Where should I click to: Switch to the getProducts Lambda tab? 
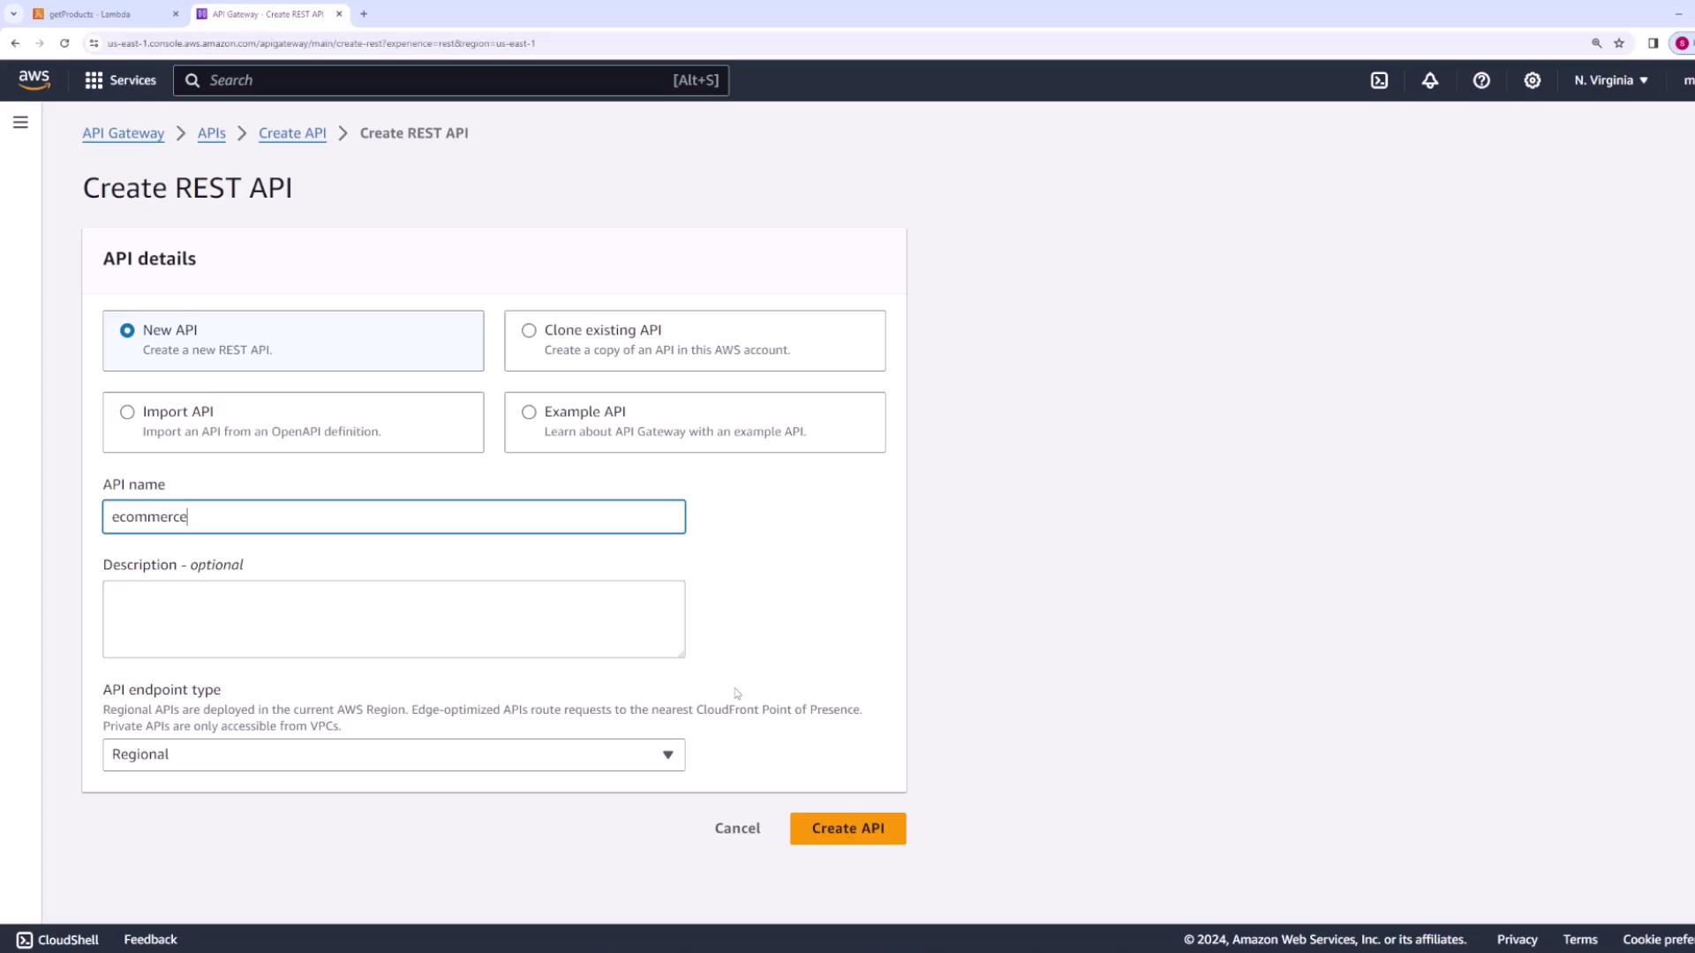pos(97,14)
